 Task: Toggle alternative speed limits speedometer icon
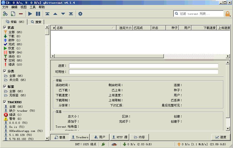point(114,144)
